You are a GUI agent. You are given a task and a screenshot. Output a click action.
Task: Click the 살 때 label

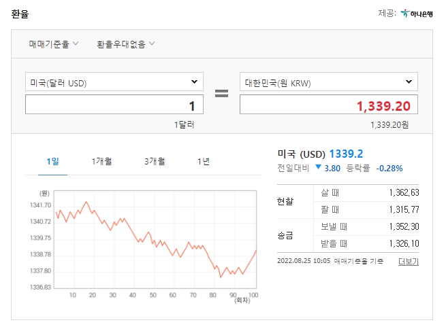tap(330, 193)
